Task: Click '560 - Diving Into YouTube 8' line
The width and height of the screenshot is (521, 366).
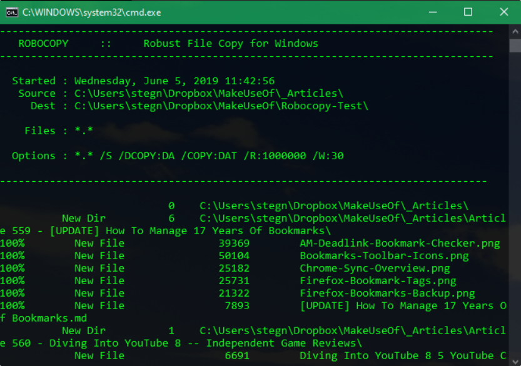Action: click(181, 344)
